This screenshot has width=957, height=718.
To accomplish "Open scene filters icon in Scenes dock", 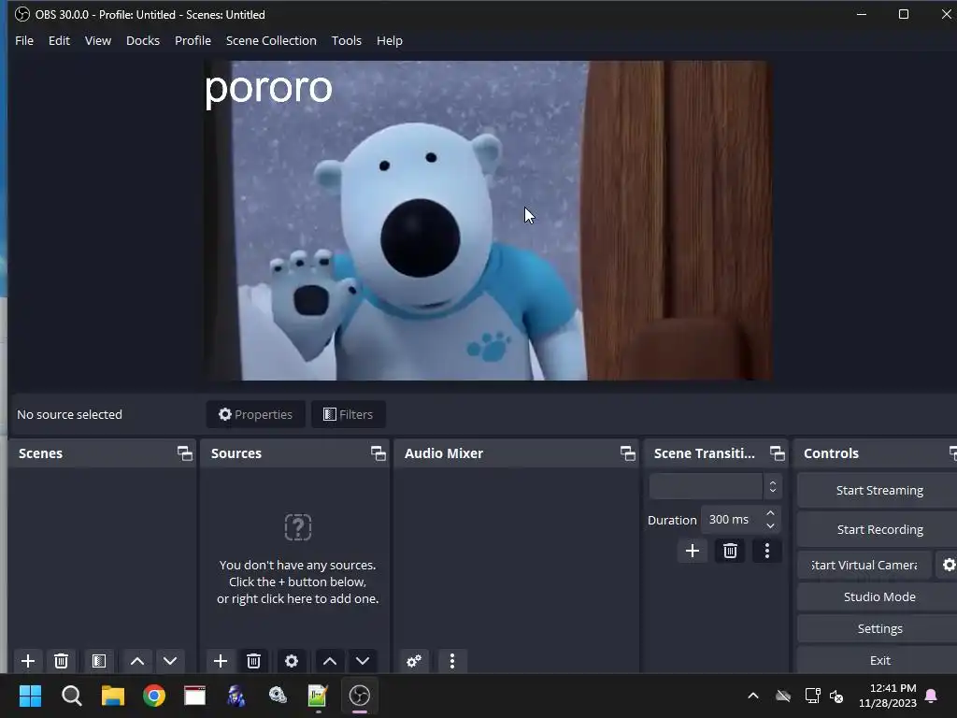I will pos(99,661).
